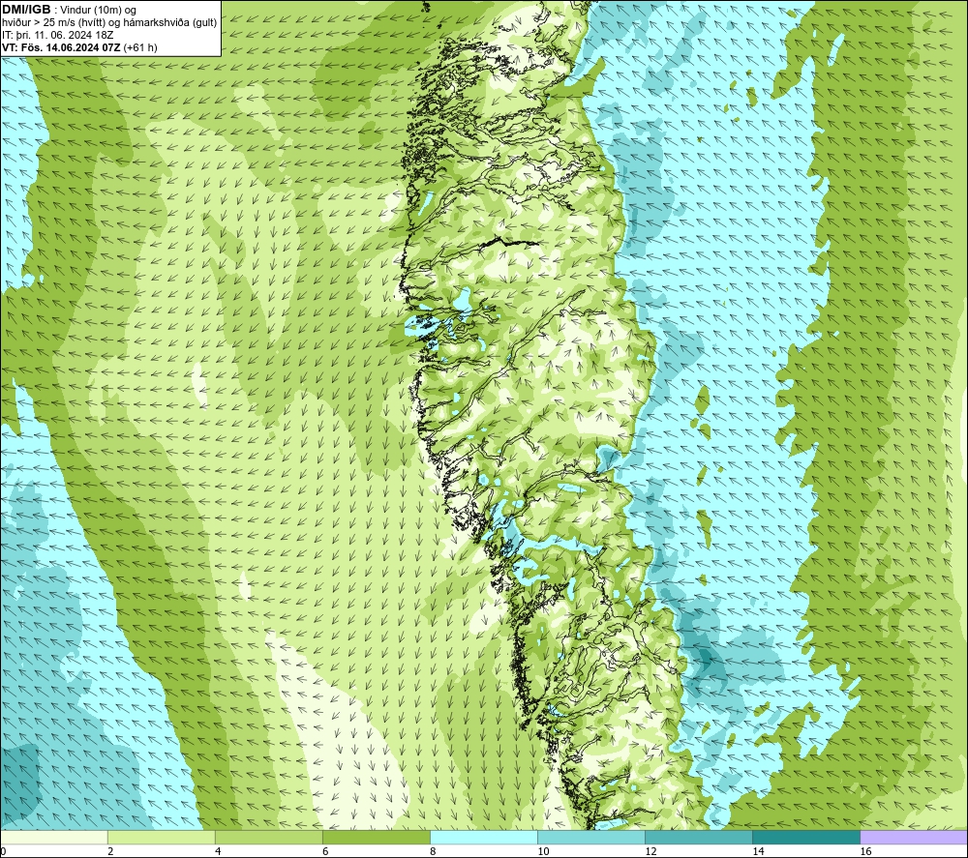Screen dimensions: 968x858
Task: Click the 'DMI/IGB' title text
Action: coord(26,10)
